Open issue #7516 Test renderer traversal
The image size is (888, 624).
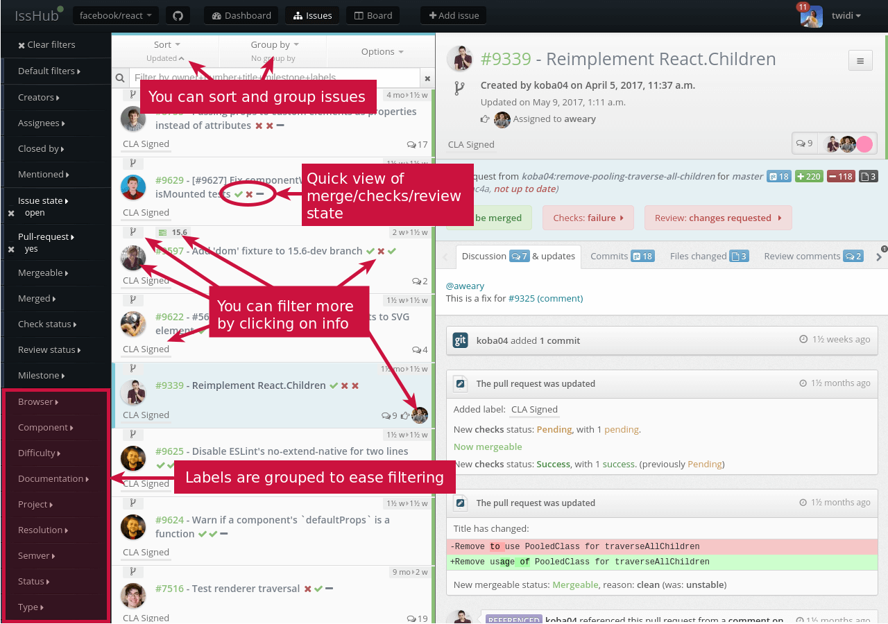[x=228, y=589]
